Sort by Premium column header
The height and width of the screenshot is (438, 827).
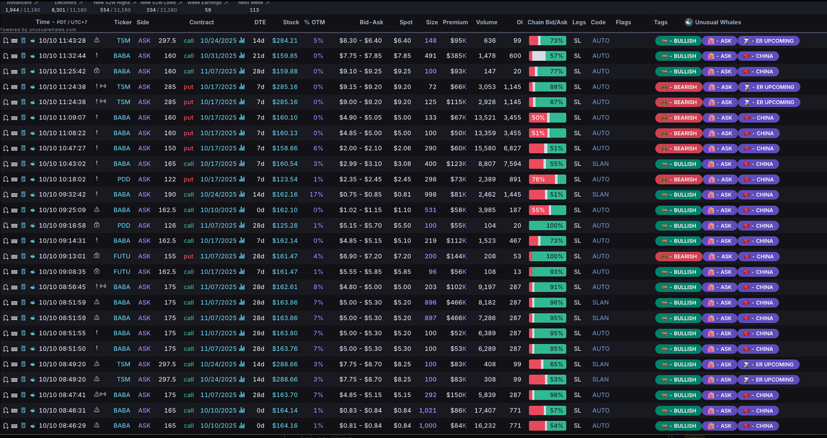coord(456,22)
